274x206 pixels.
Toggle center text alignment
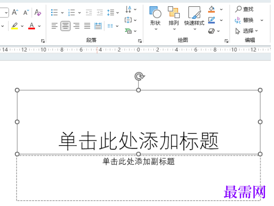(65, 26)
